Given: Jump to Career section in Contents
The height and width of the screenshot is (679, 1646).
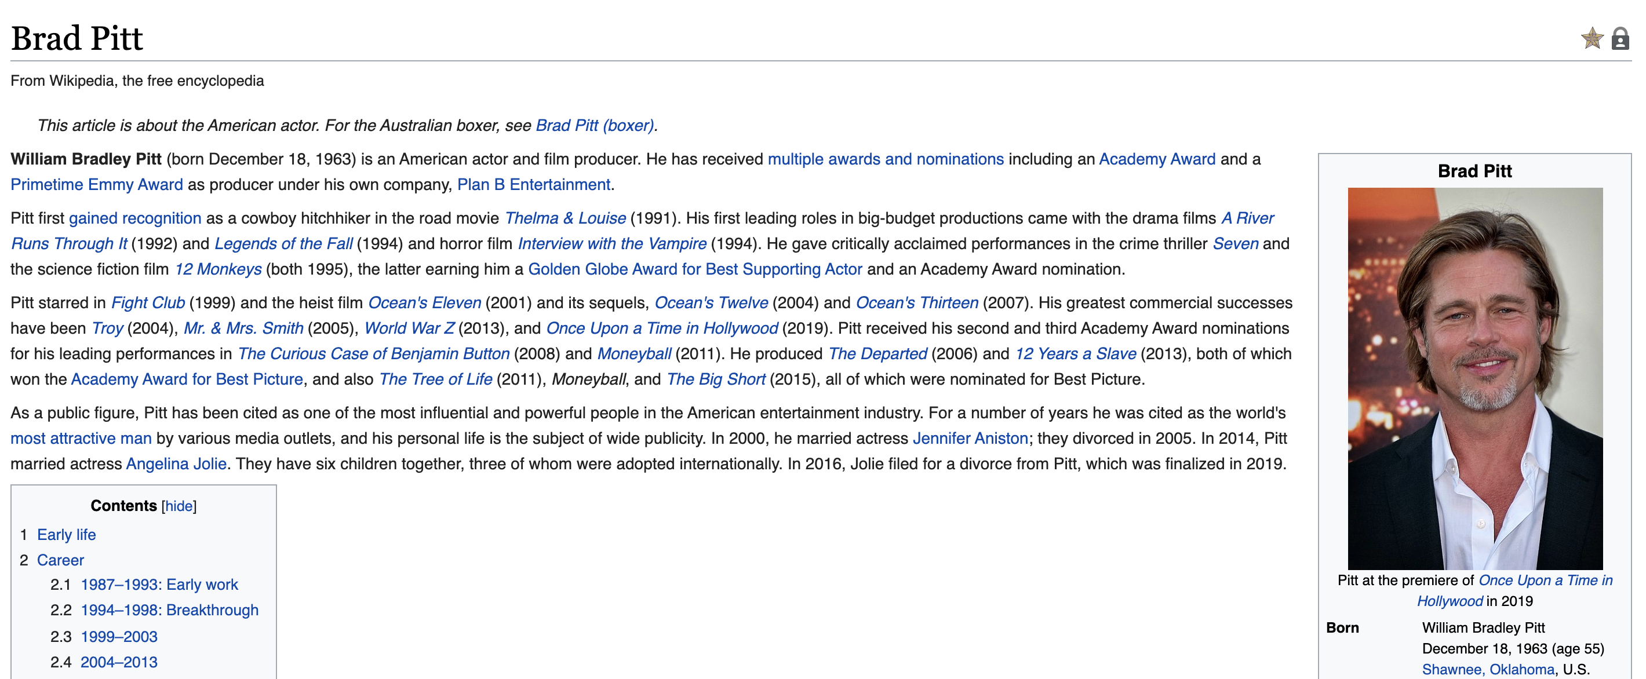Looking at the screenshot, I should (x=60, y=560).
